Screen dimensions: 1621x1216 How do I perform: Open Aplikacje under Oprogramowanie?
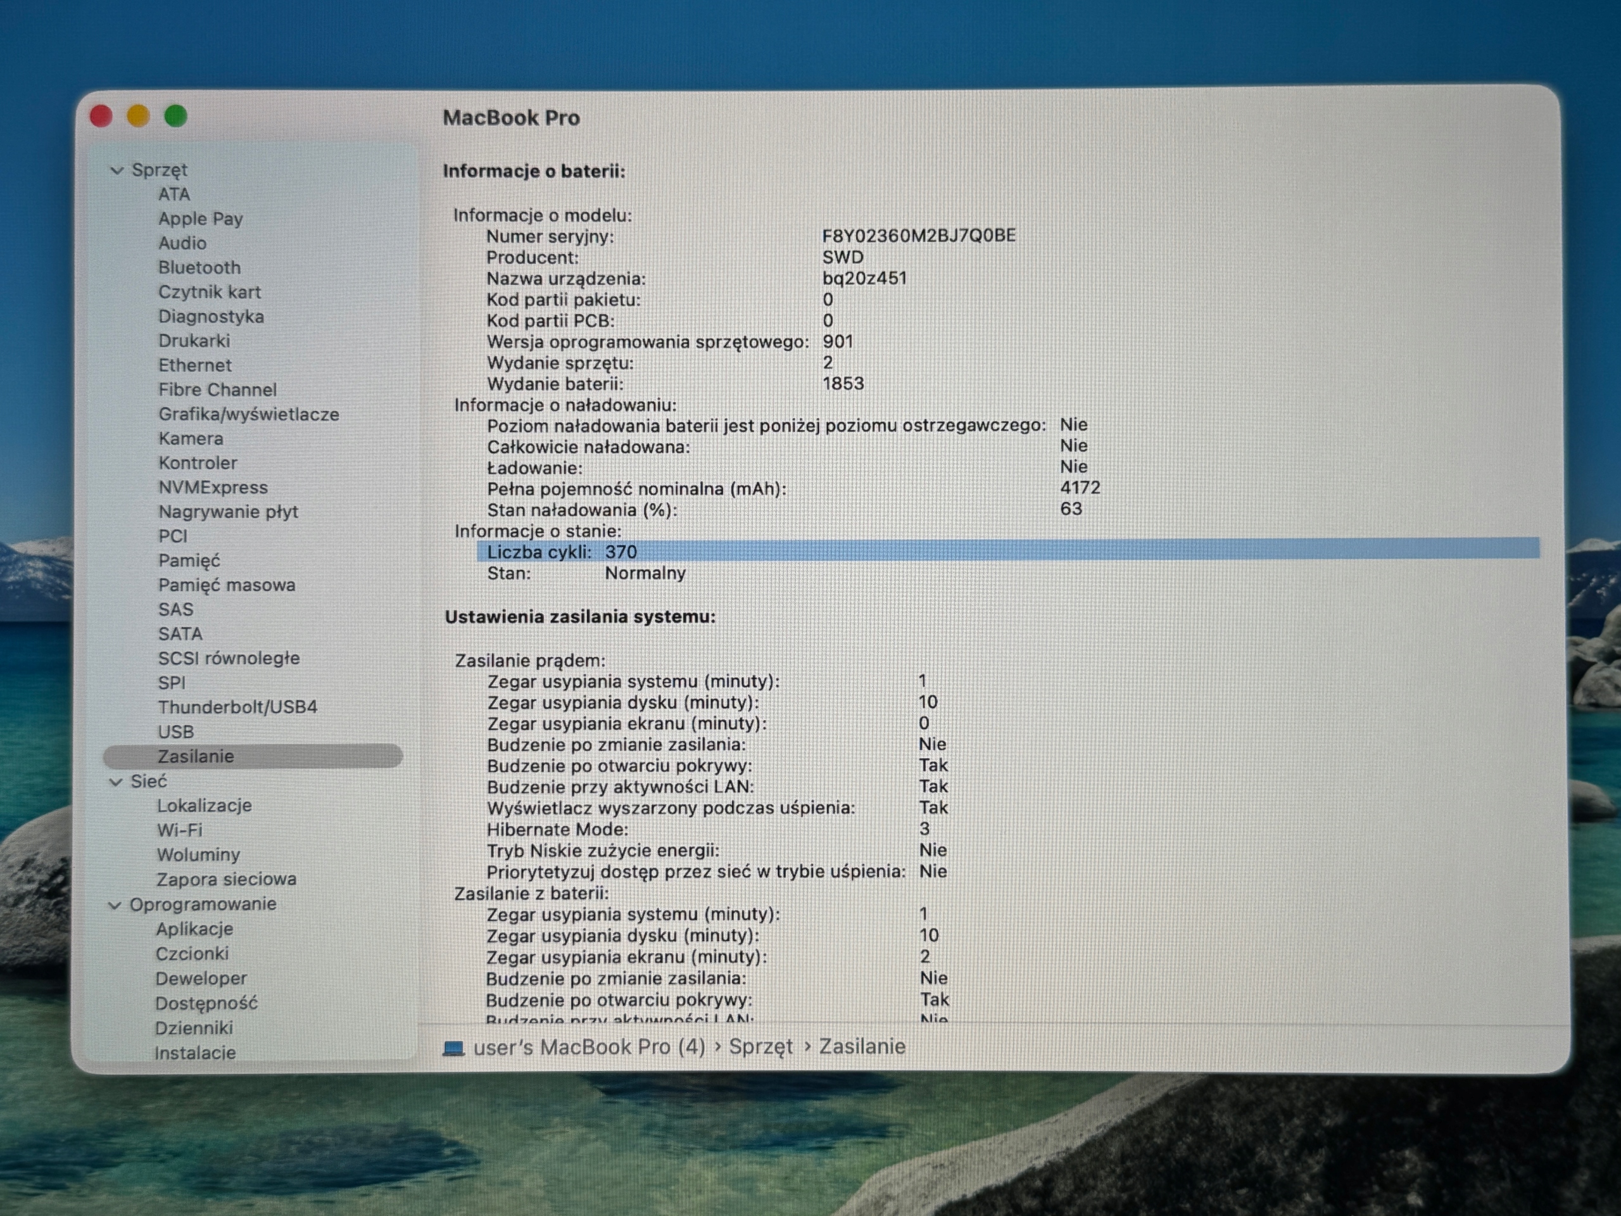tap(194, 928)
